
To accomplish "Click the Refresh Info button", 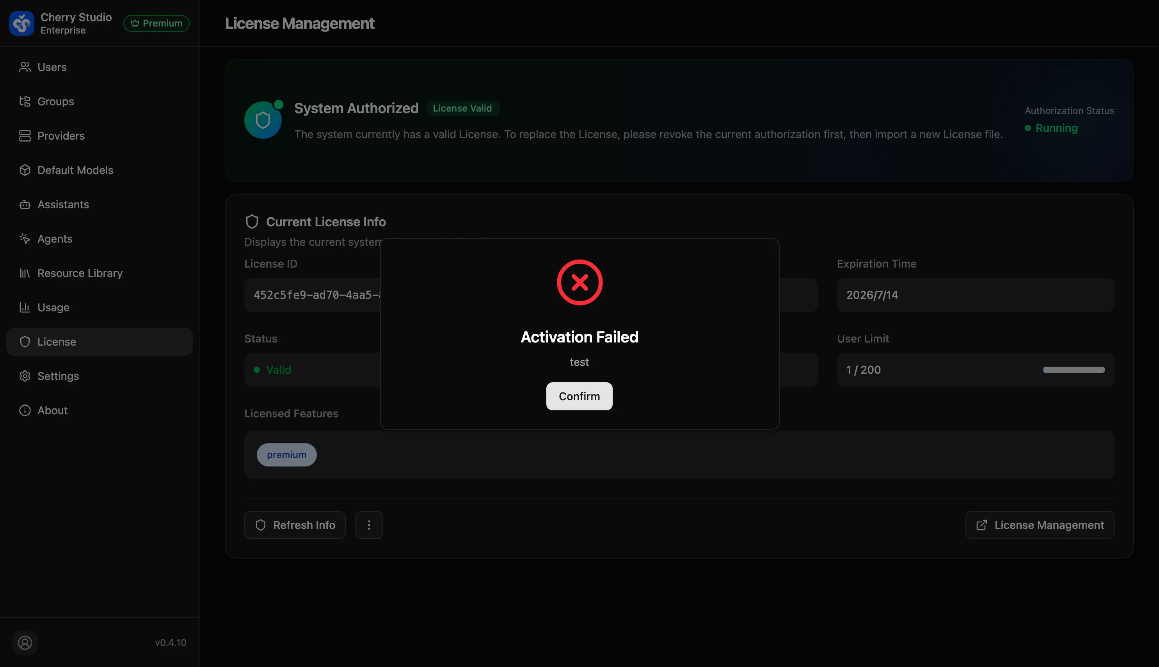I will click(295, 525).
